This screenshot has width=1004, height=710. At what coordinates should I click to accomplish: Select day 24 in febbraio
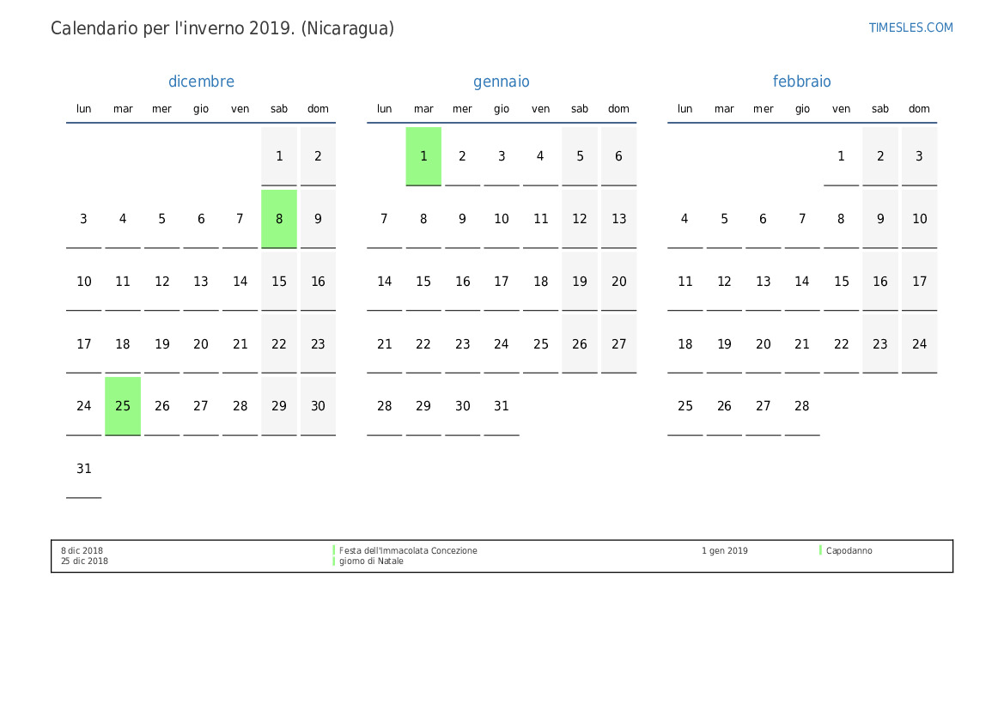coord(920,343)
